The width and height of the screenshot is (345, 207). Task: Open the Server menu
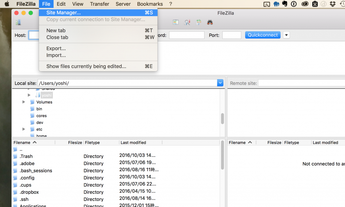click(123, 4)
